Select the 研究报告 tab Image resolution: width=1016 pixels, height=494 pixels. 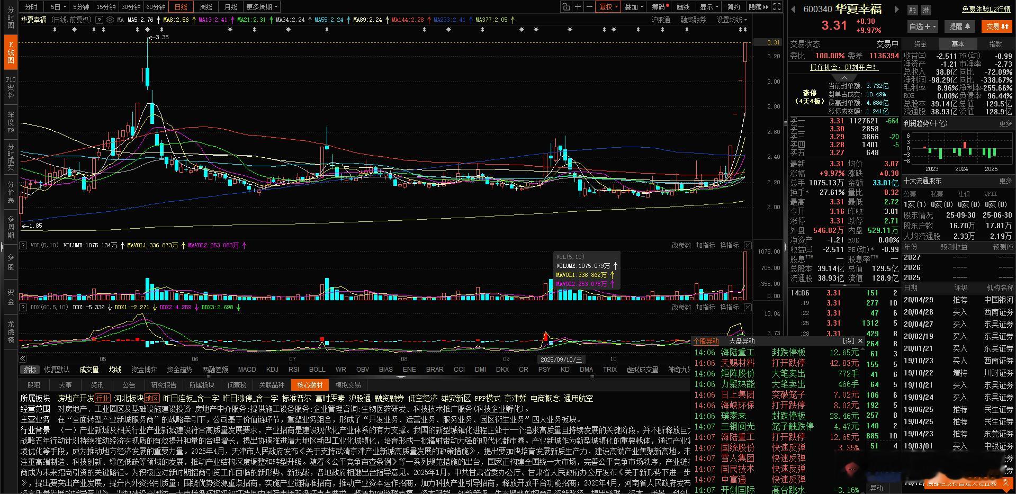pos(164,385)
